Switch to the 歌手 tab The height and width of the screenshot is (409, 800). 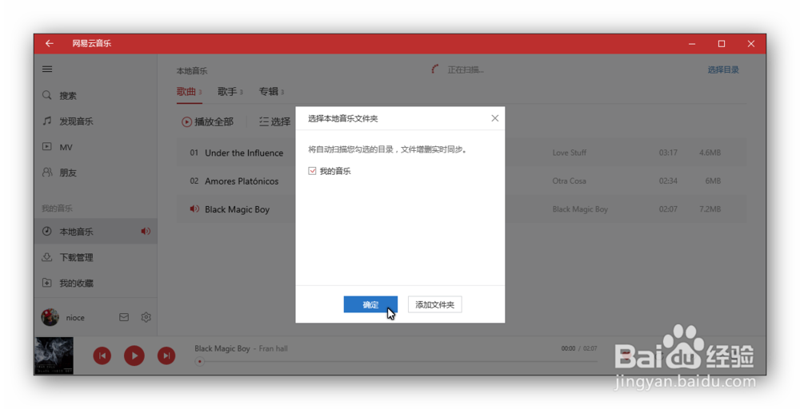[x=230, y=92]
